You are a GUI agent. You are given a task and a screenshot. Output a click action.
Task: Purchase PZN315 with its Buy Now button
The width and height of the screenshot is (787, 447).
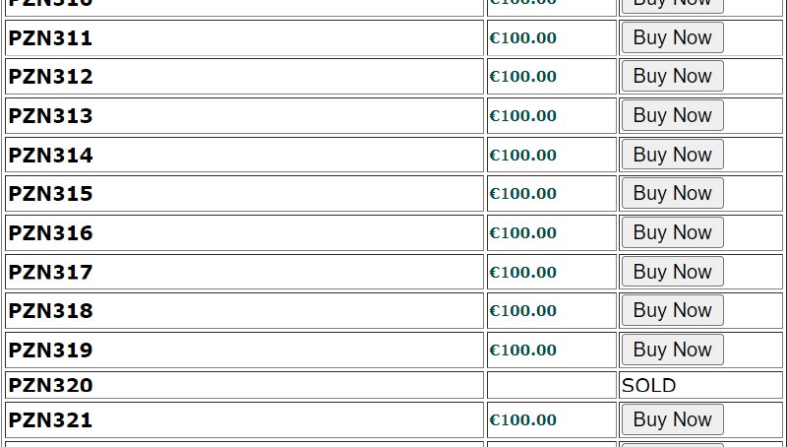pos(672,193)
